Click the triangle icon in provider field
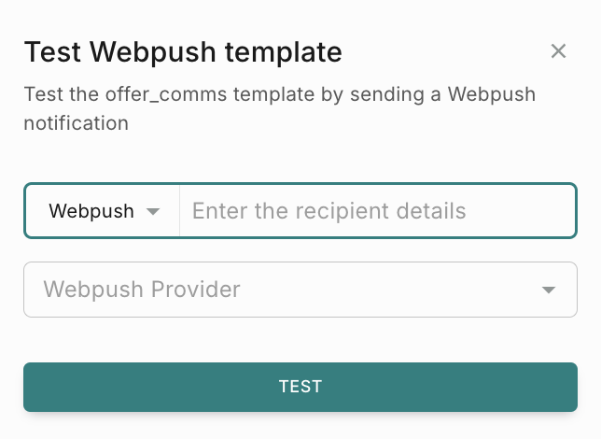 (549, 290)
